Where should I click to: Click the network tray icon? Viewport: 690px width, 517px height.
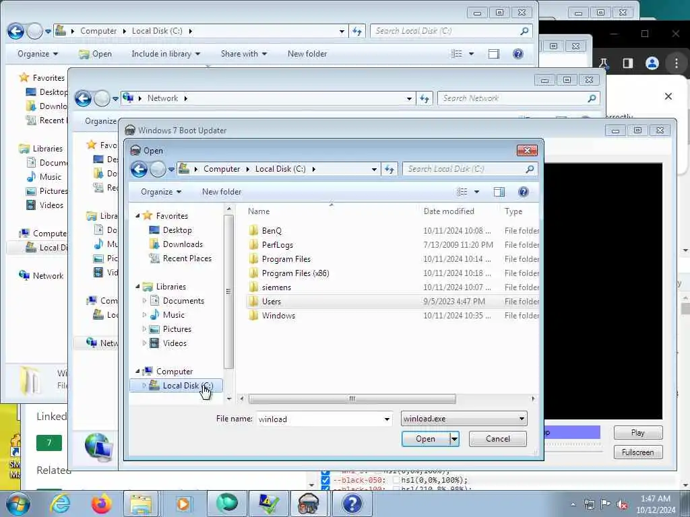589,505
